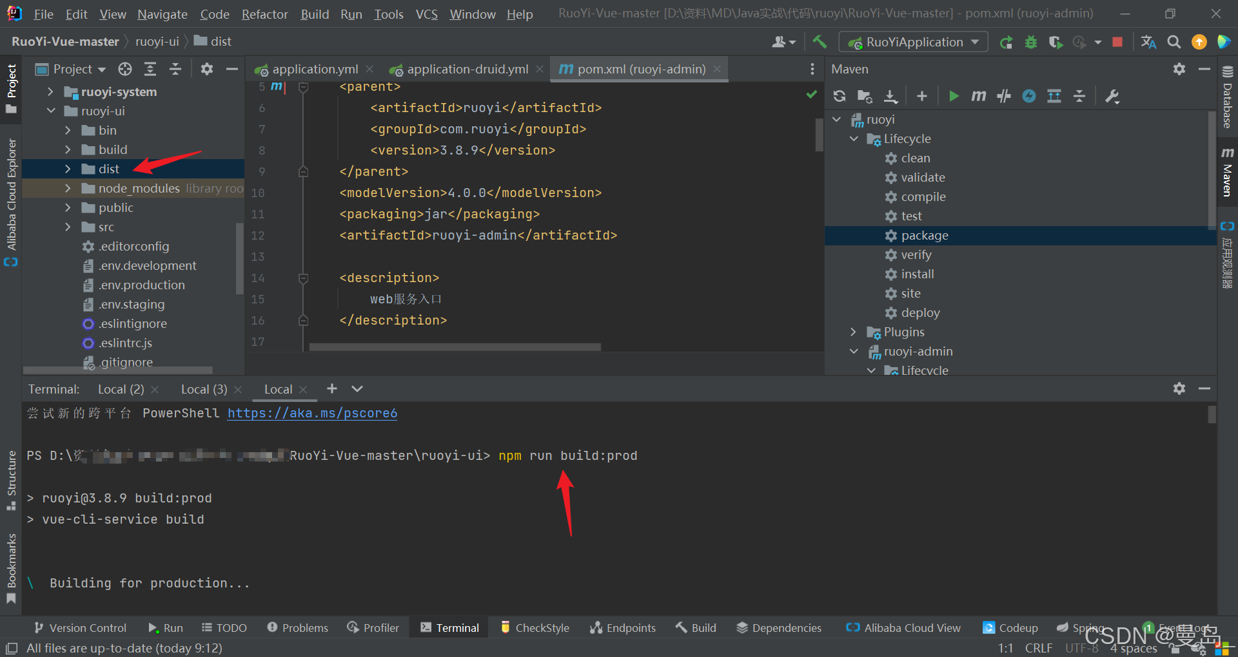Screen dimensions: 1238x657
Task: Show Maven dependencies diagram icon
Action: tap(1054, 96)
